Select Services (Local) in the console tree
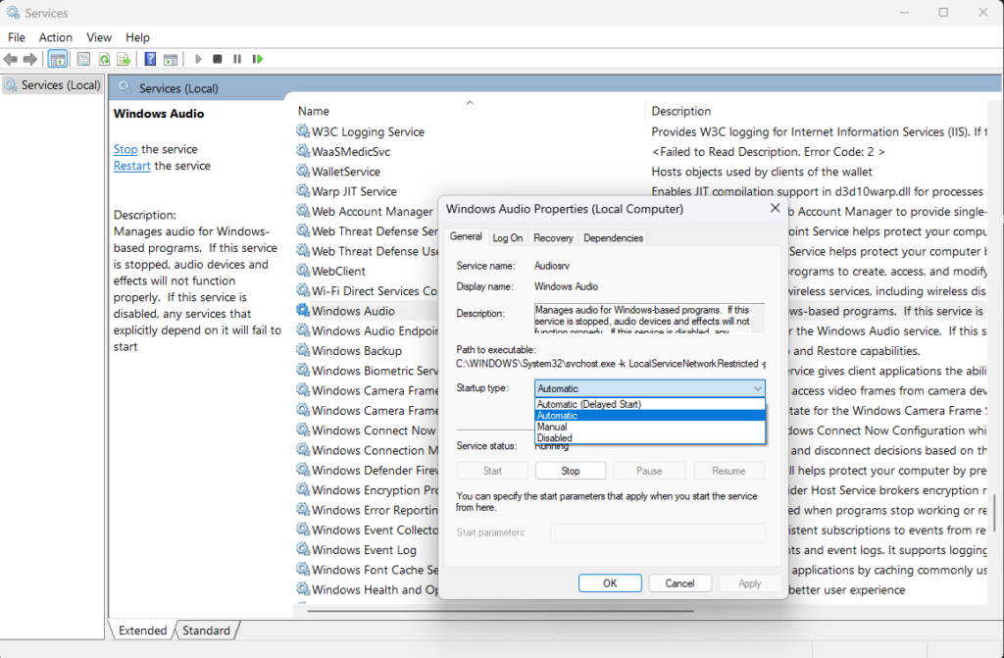 [x=53, y=84]
